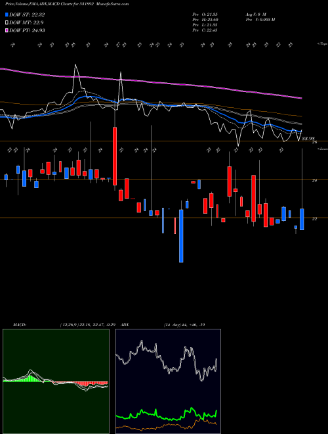Click the 26 price axis label
This screenshot has width=328, height=434.
[314, 142]
